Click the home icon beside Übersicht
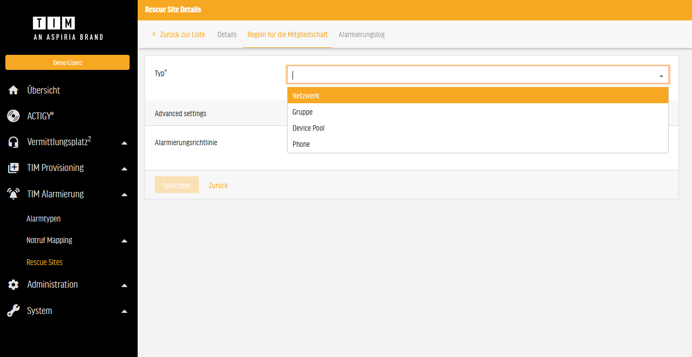692x357 pixels. [x=13, y=90]
